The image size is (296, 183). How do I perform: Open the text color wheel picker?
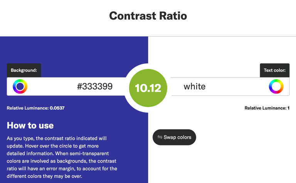coord(276,87)
